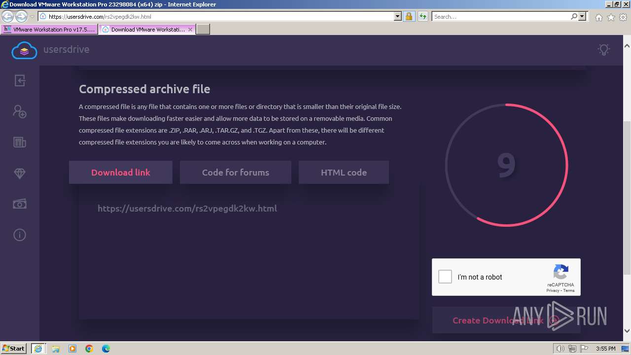Click the Windows Start button
Image resolution: width=631 pixels, height=355 pixels.
point(14,349)
